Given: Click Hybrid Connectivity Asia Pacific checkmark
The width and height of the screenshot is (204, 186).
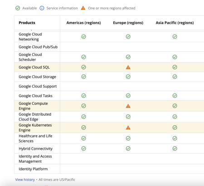Looking at the screenshot, I should coord(175,148).
